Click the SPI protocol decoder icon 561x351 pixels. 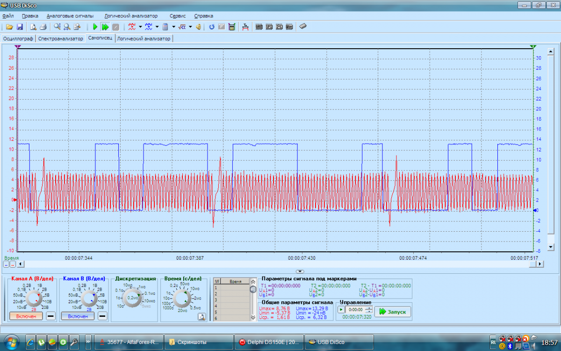pyautogui.click(x=269, y=27)
